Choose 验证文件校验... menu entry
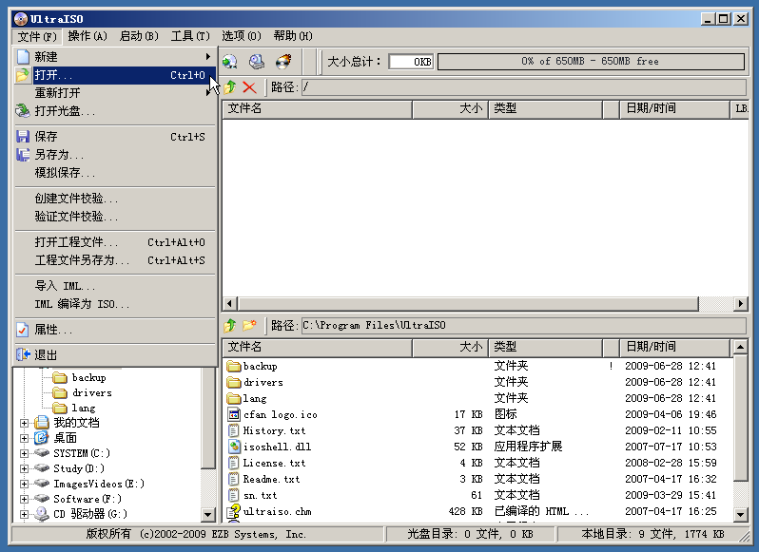This screenshot has height=552, width=759. click(x=115, y=217)
